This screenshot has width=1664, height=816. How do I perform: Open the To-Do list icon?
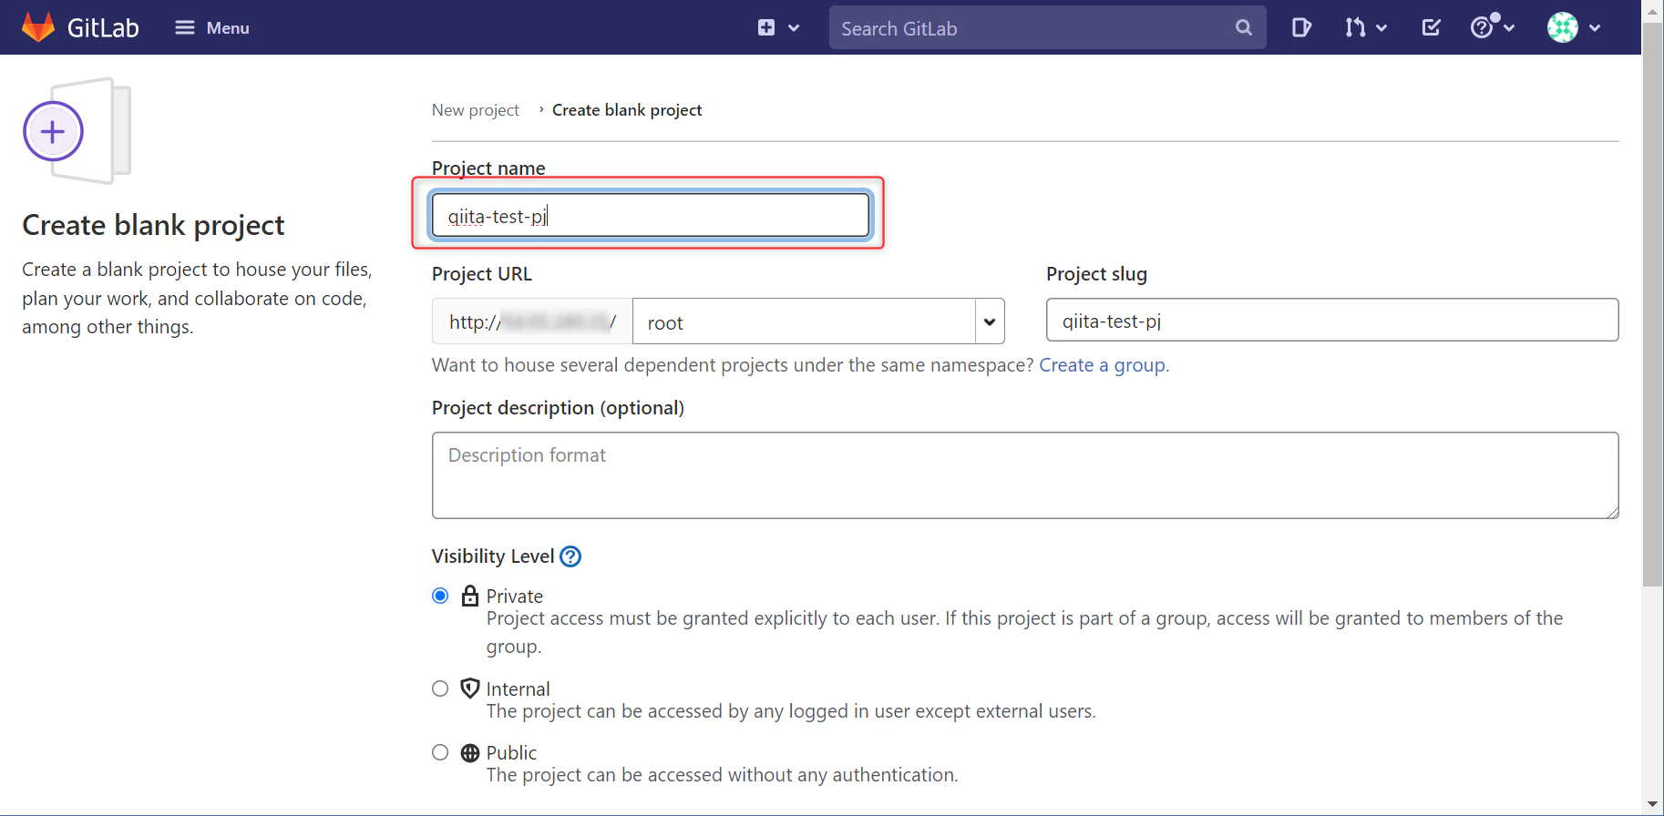(1432, 28)
